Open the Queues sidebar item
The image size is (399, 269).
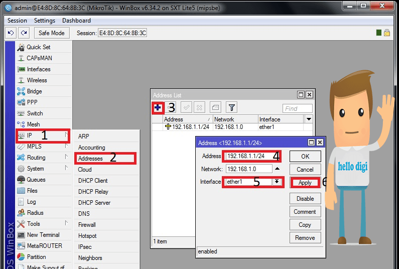44,180
